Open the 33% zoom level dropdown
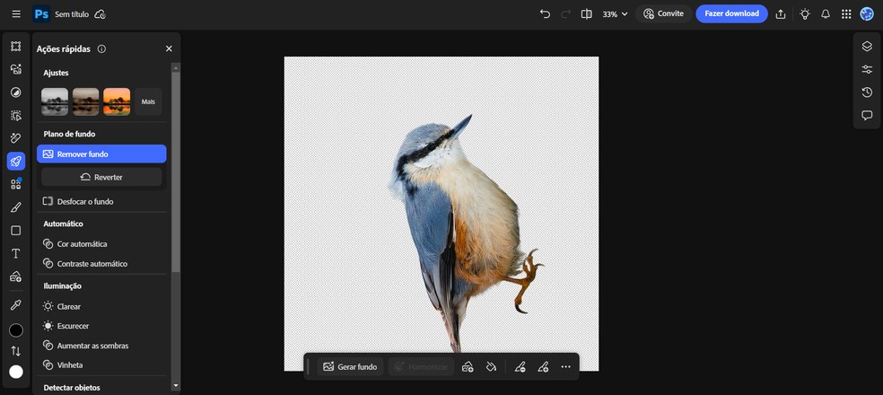This screenshot has height=395, width=883. pos(615,14)
